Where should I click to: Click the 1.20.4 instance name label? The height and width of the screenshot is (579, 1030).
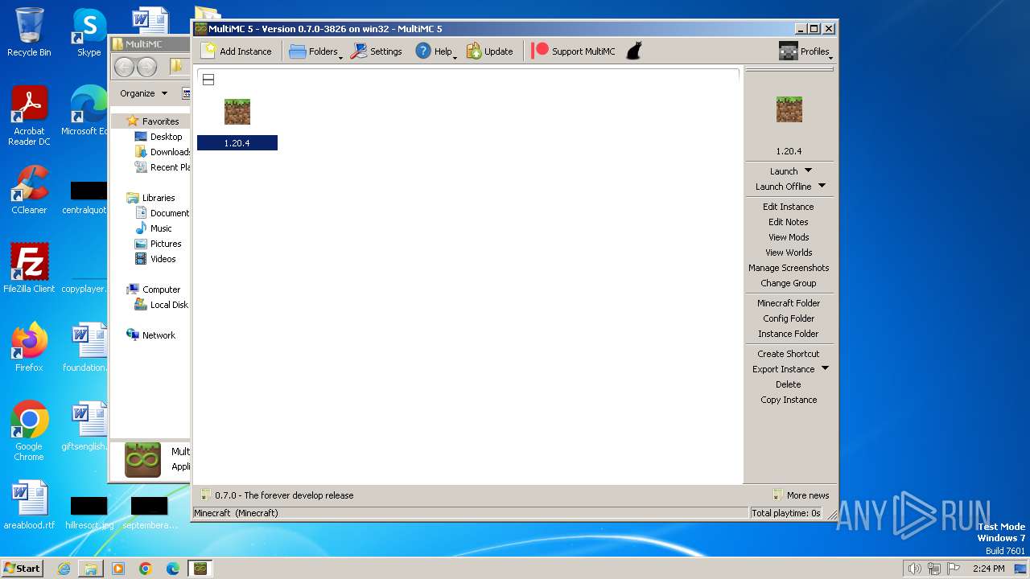[237, 143]
